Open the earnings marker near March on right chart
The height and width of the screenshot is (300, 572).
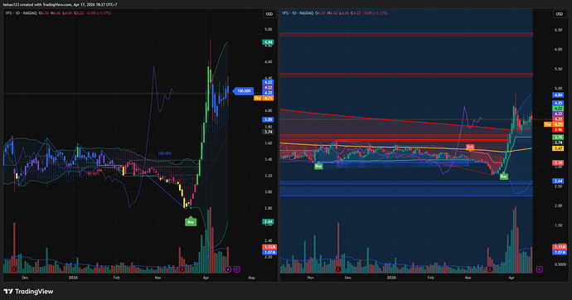pyautogui.click(x=490, y=269)
